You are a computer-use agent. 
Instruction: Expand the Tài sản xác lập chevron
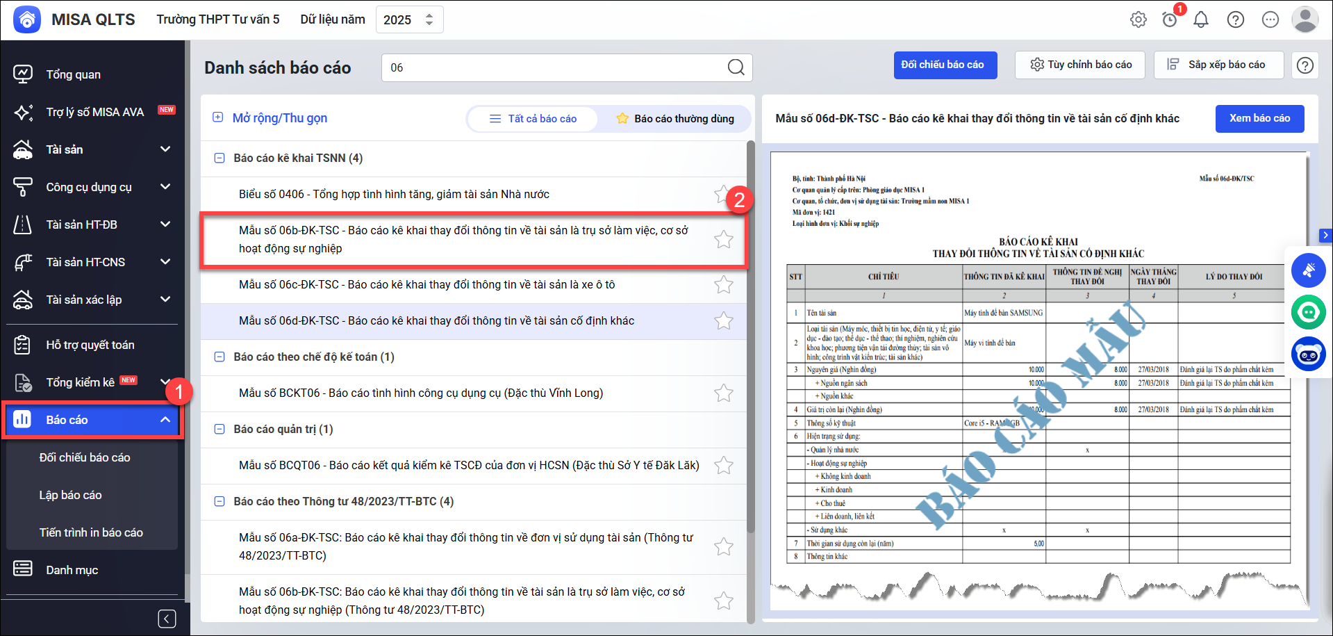click(165, 300)
